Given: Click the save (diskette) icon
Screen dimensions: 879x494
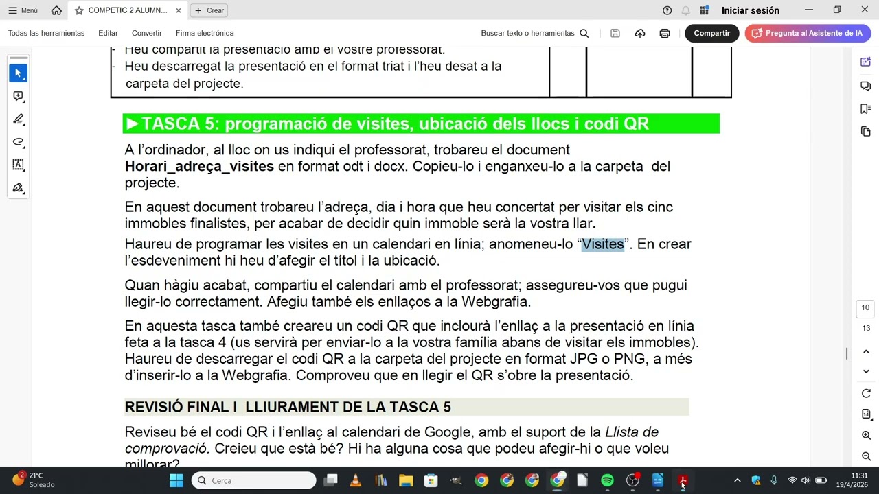Looking at the screenshot, I should click(615, 33).
